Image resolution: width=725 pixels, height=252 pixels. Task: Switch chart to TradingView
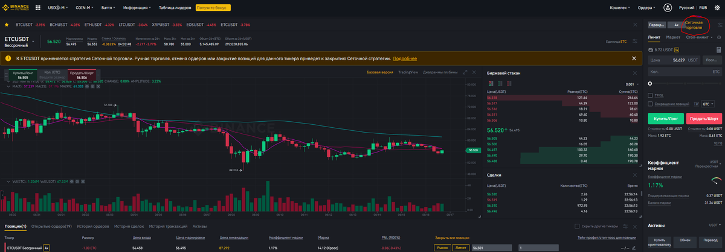coord(408,72)
